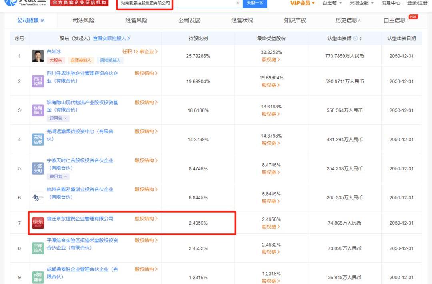Screen dimensions: 432x284
Task: Click the help icon beside 认缴出资额
Action: pyautogui.click(x=356, y=38)
